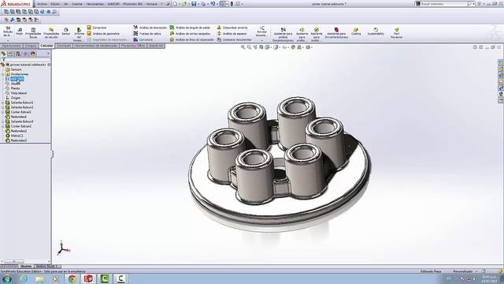Switch to Croquis tab
504x284 pixels.
pyautogui.click(x=31, y=46)
